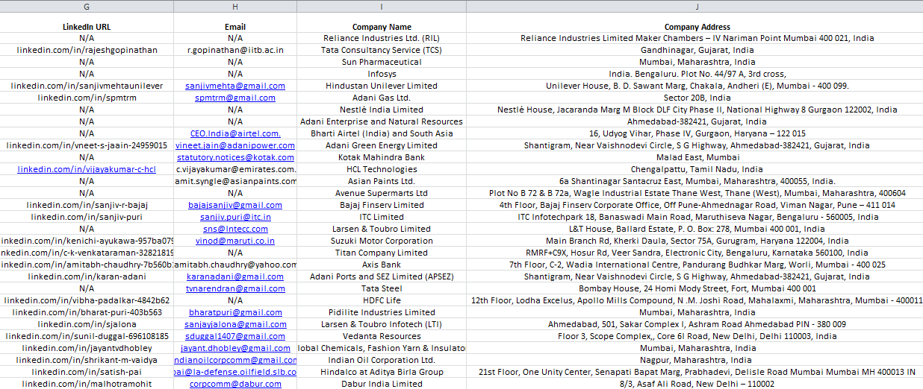Select linkedin.com/in/satish-pai cell

87,372
